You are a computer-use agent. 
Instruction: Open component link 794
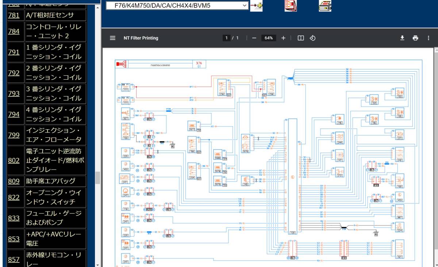tap(14, 114)
